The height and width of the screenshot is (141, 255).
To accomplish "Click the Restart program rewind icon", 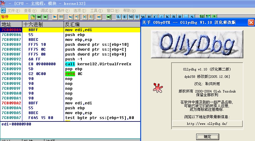I will pos(39,17).
